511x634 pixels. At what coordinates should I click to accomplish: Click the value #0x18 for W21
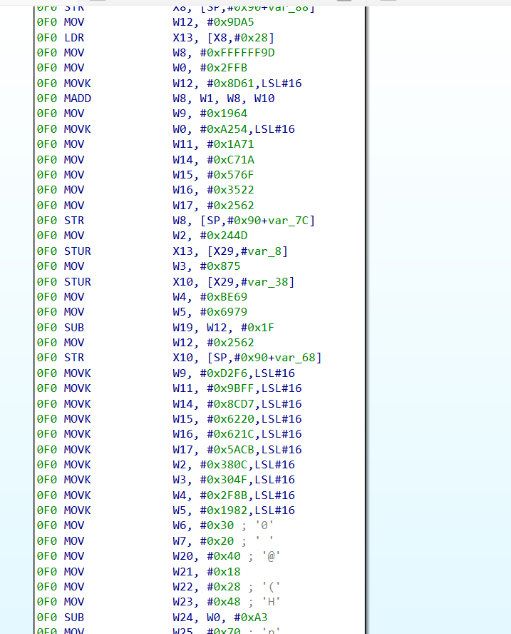point(224,572)
